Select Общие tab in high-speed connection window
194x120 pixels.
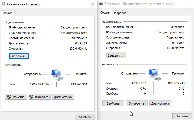tap(105, 12)
